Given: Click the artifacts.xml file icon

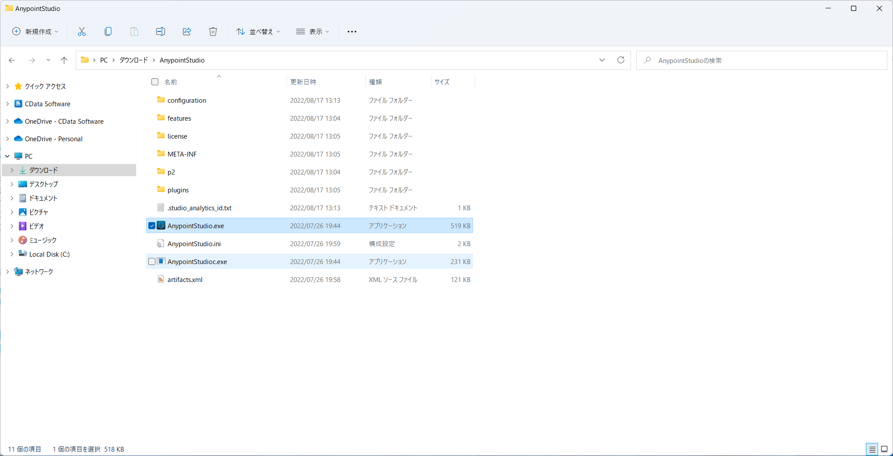Looking at the screenshot, I should pos(161,279).
